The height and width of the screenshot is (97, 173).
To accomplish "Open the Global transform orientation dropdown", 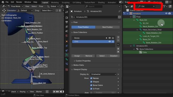I will (53, 6).
